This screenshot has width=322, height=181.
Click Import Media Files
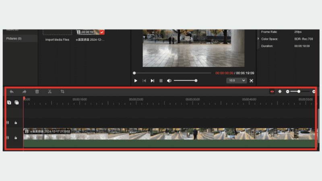click(x=57, y=40)
